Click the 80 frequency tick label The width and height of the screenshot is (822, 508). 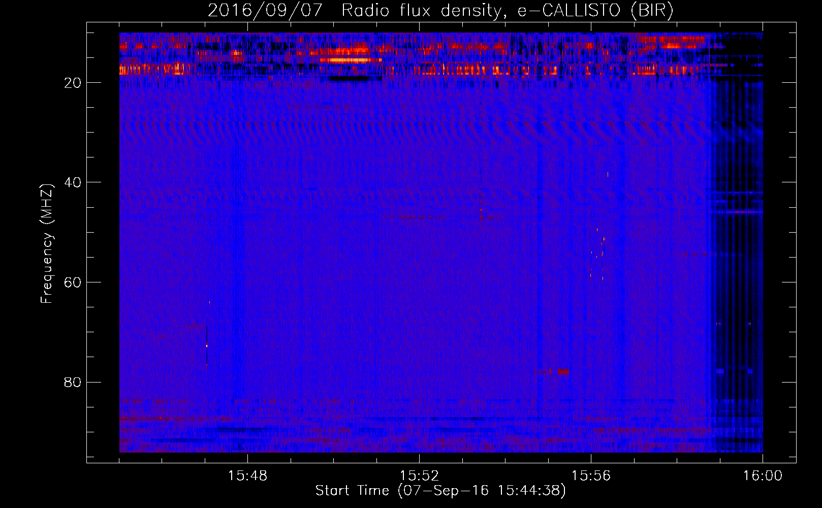tap(73, 383)
